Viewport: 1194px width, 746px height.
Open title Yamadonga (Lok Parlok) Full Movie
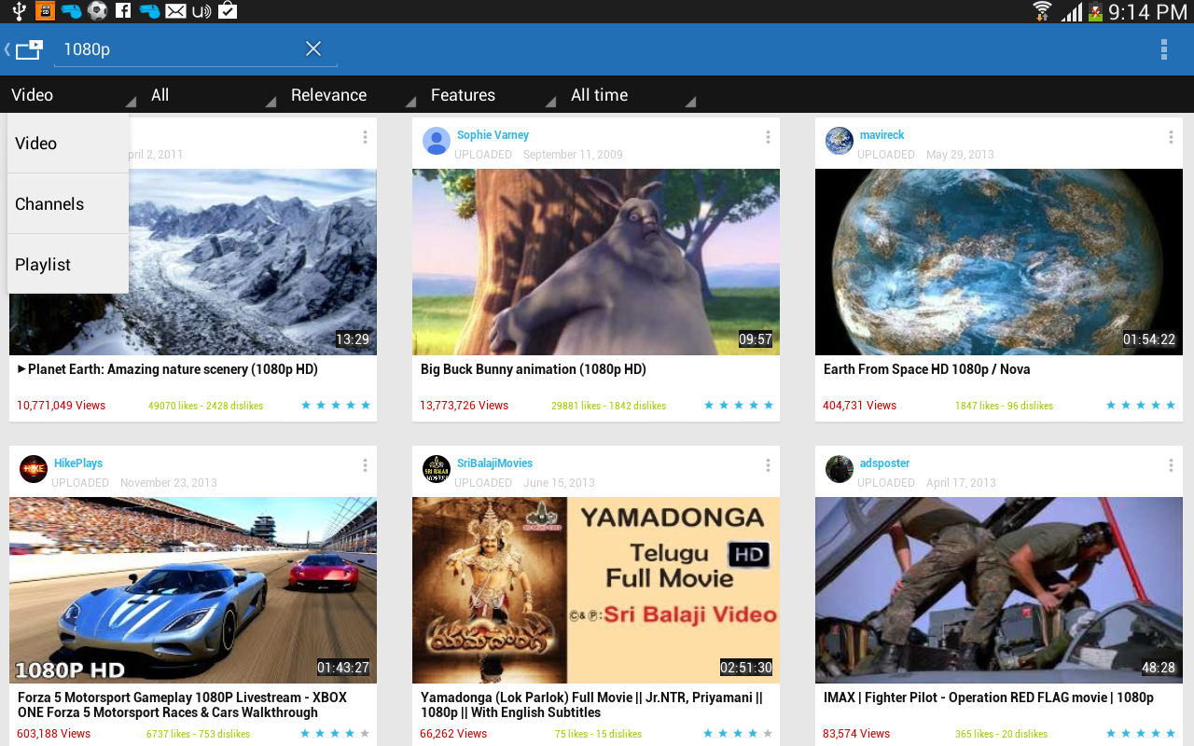(x=591, y=705)
